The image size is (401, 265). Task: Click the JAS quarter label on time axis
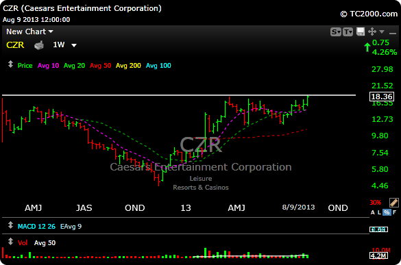[84, 208]
